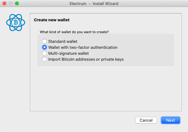This screenshot has width=188, height=132.
Task: Select the two-factor authentication wallet radio button
Action: pos(44,47)
